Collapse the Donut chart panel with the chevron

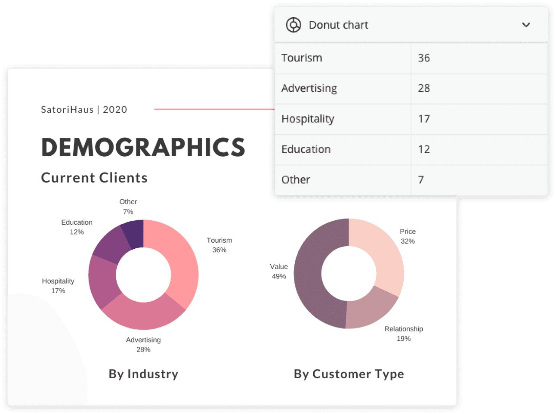pos(526,25)
